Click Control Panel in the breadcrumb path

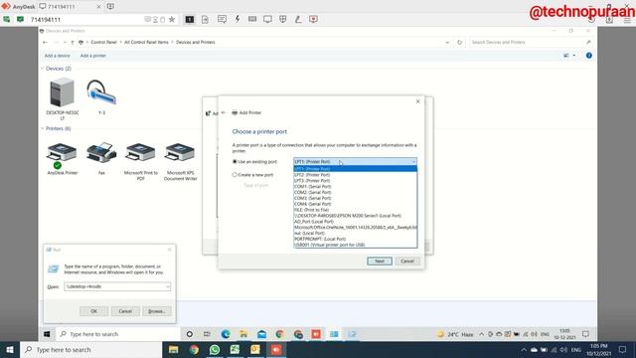point(103,42)
